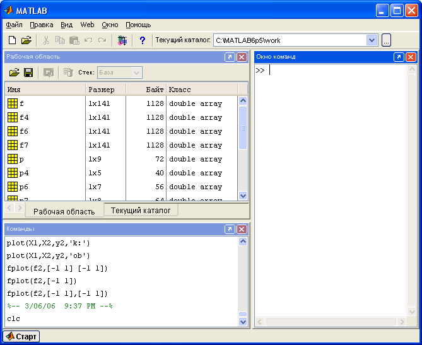Open the Правка menu

point(42,25)
